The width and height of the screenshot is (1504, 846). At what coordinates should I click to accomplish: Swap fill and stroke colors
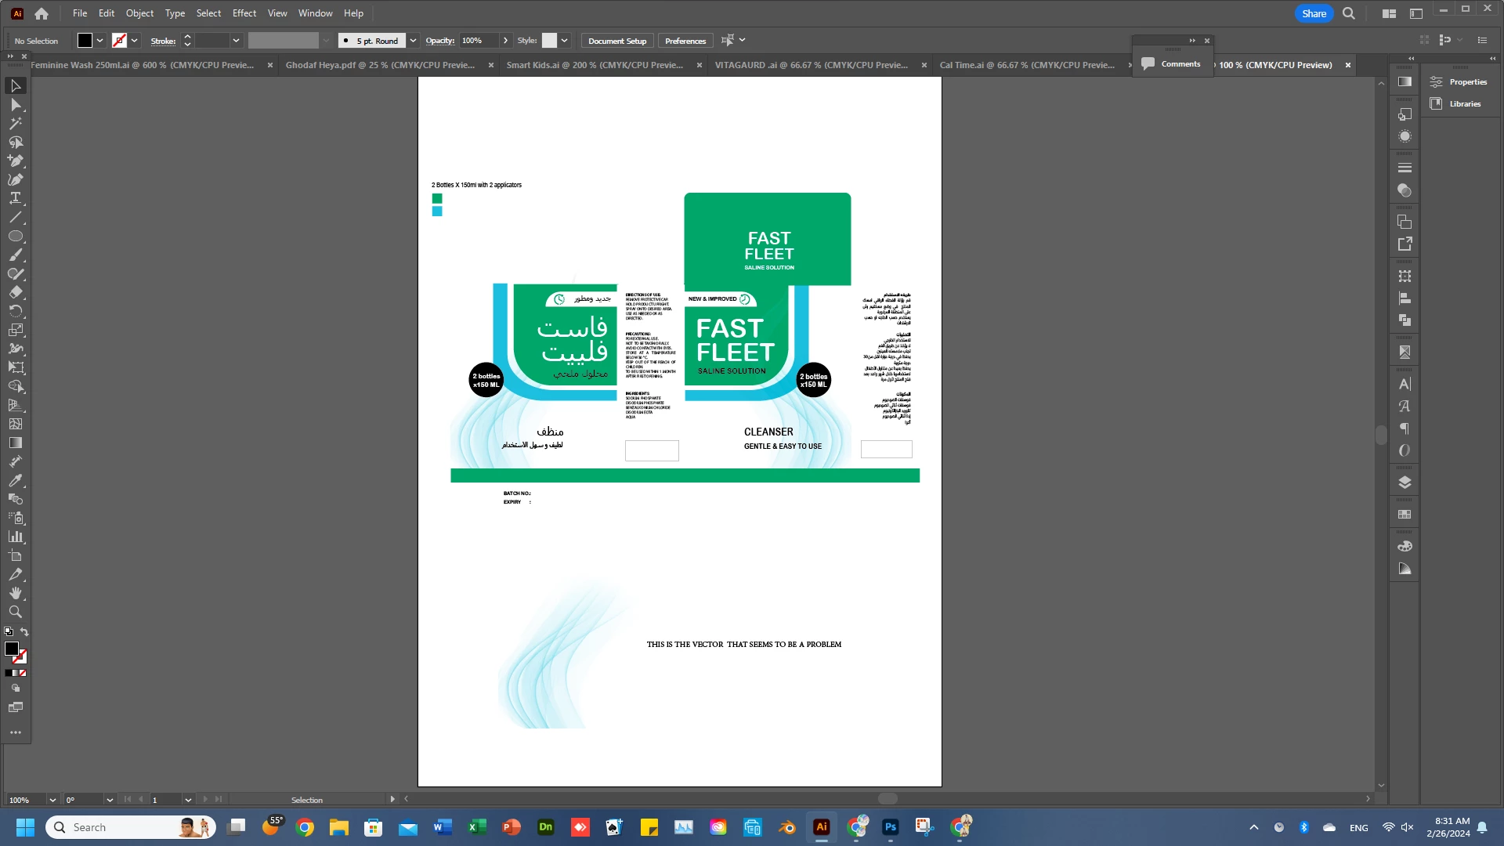coord(24,632)
